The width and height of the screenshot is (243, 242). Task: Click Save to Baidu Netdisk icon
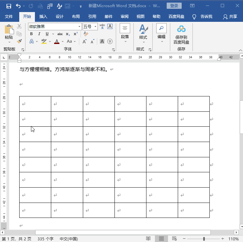tap(181, 35)
